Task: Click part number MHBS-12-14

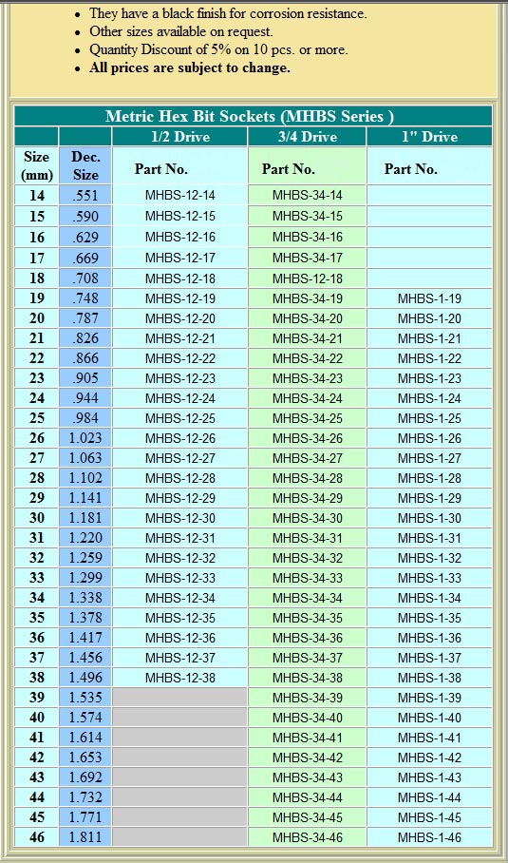Action: (x=179, y=195)
